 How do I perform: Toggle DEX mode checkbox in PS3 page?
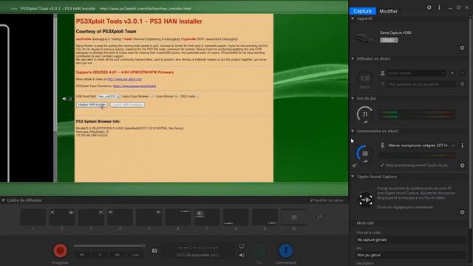[197, 96]
